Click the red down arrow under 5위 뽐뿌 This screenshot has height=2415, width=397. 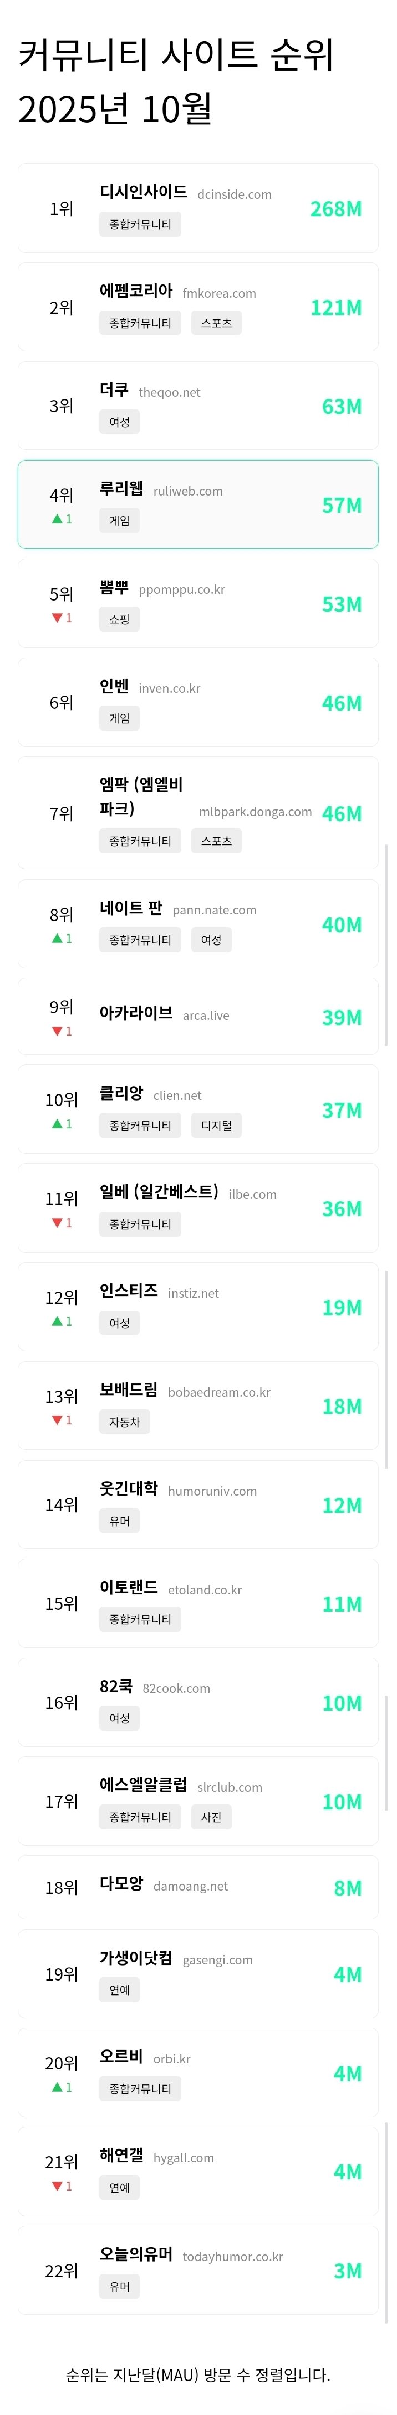[57, 618]
